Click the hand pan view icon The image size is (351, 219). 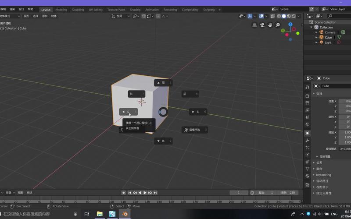[x=270, y=25]
